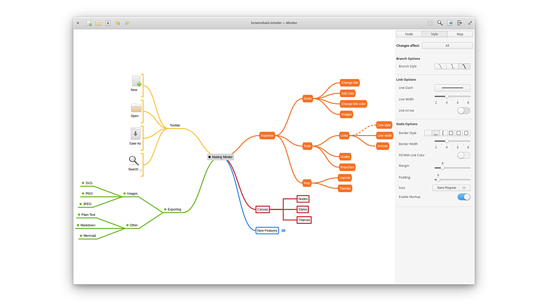Select the New Features node
548x308 pixels.
coord(267,230)
